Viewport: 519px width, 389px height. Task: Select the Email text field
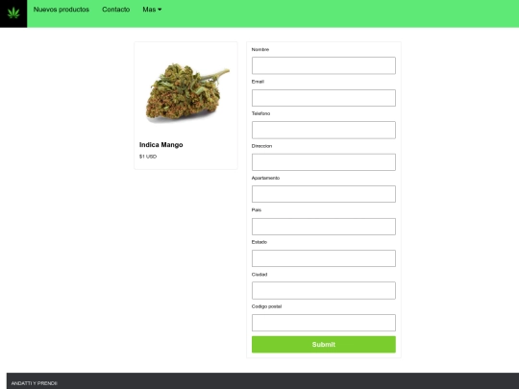(x=323, y=98)
